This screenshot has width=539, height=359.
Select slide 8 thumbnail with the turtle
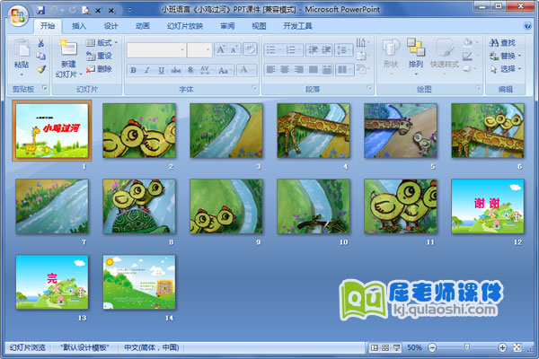(139, 206)
